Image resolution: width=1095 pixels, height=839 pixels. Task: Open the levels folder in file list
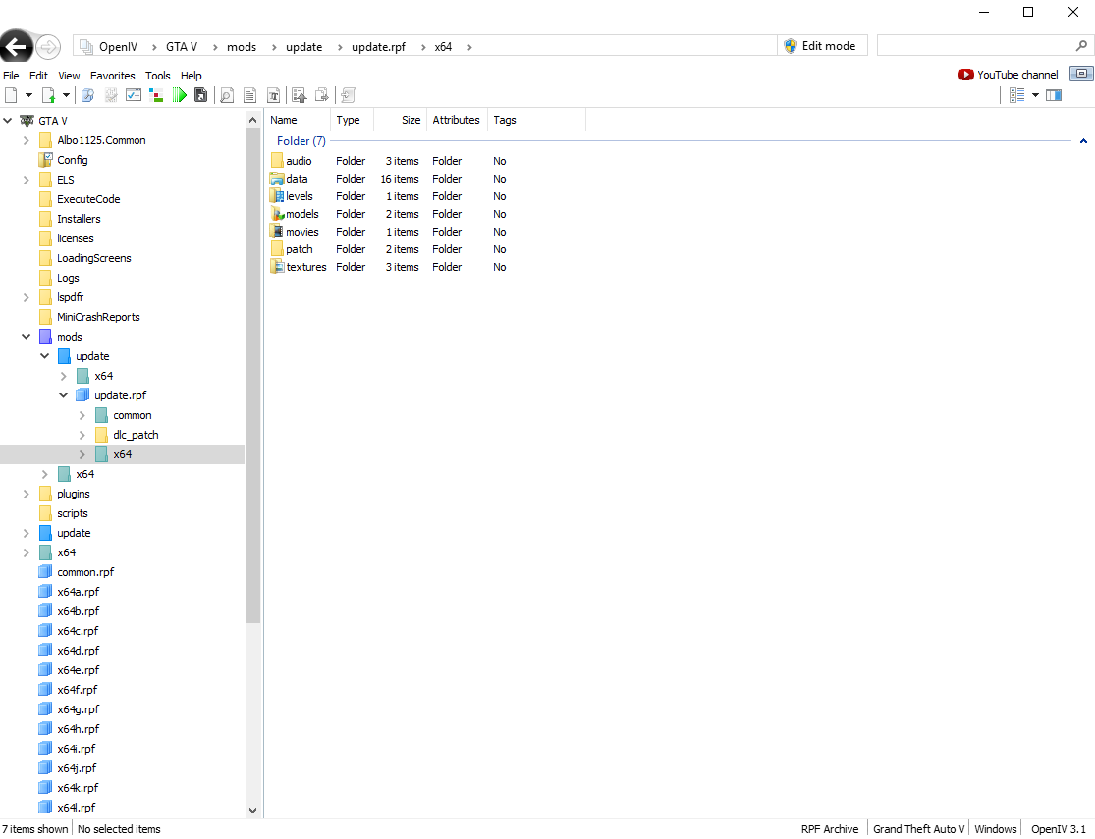[x=299, y=196]
